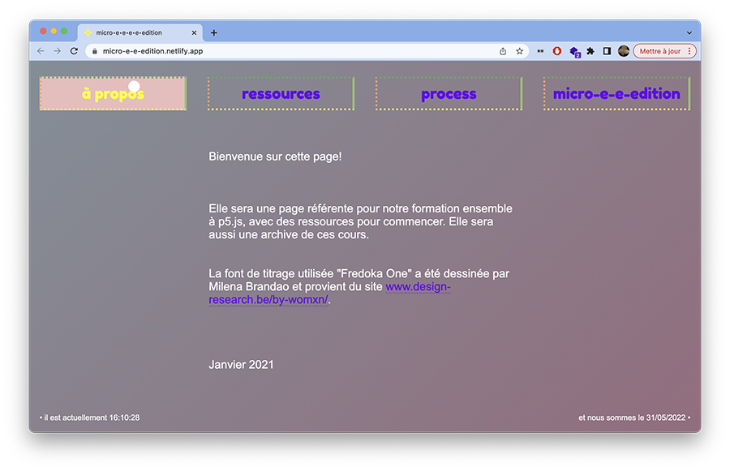Click the paragraph about formation à p5.js

coord(360,221)
